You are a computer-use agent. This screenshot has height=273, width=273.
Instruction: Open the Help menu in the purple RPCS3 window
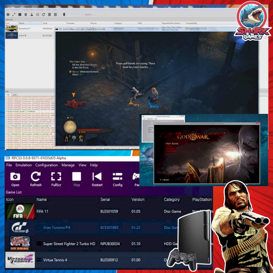94,165
